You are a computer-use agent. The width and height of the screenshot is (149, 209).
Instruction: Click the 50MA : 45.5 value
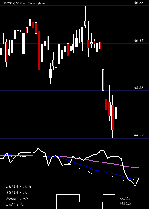pos(18,187)
